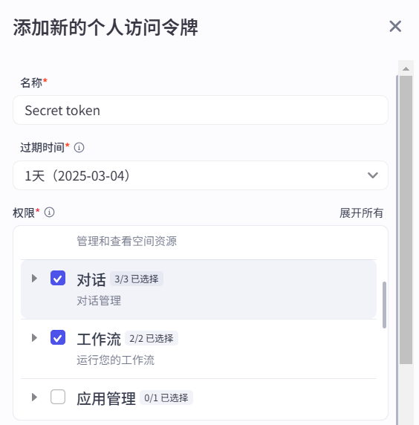Select the 工作流 row label
This screenshot has width=419, height=425.
pyautogui.click(x=99, y=339)
